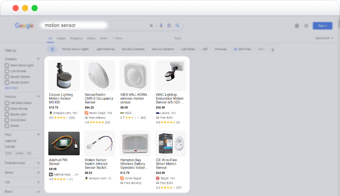The height and width of the screenshot is (196, 340).
Task: Show more filter chips with right arrow
Action: tap(273, 50)
